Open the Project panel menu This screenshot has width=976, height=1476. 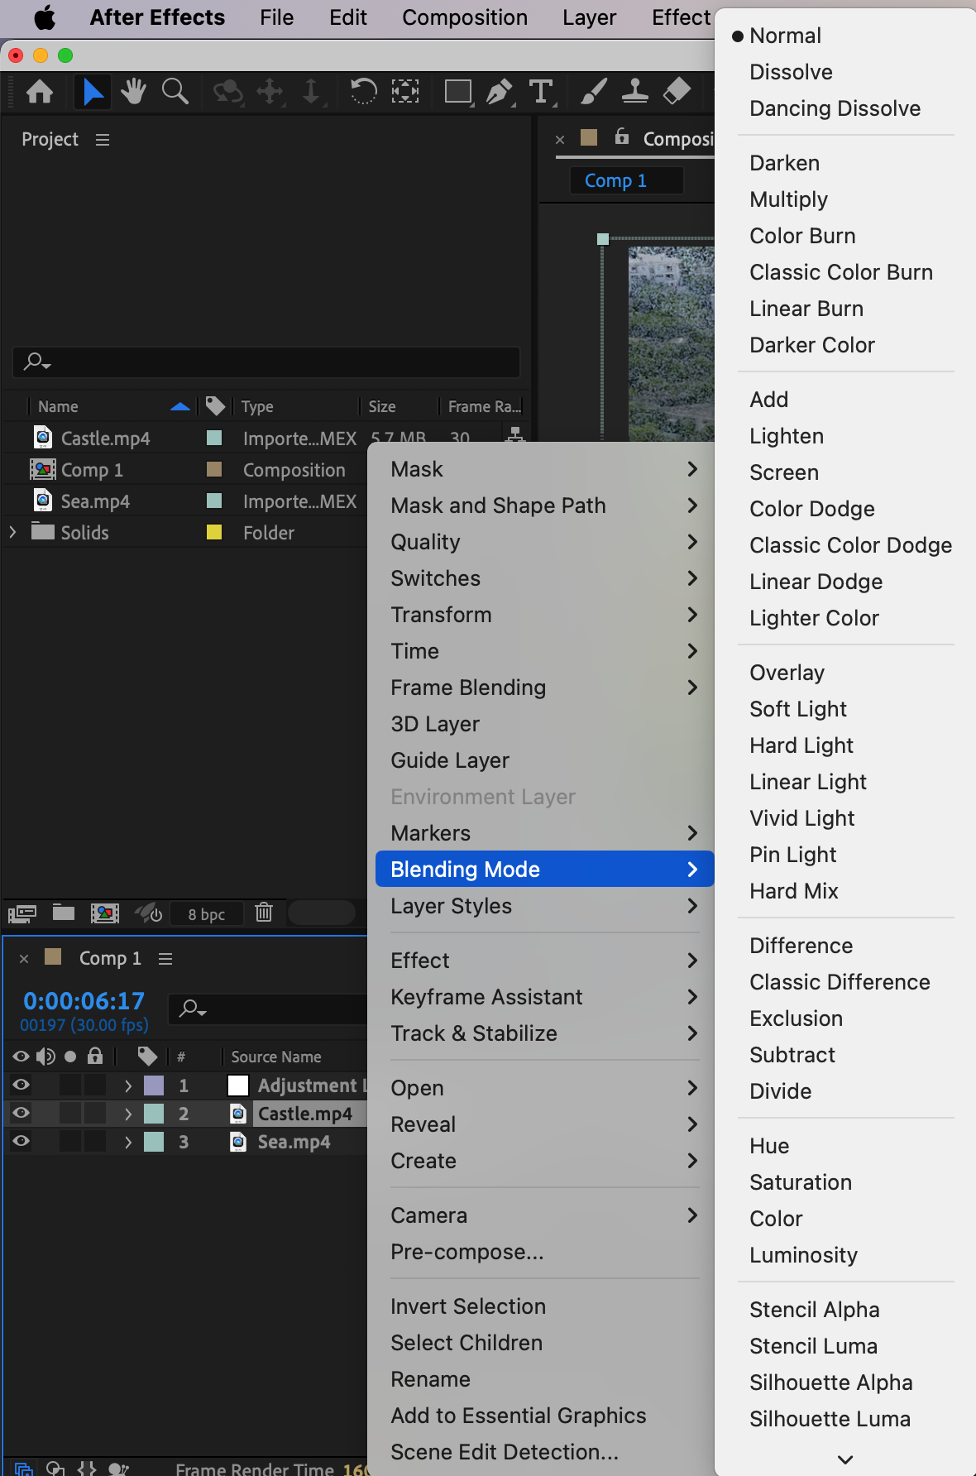coord(103,140)
